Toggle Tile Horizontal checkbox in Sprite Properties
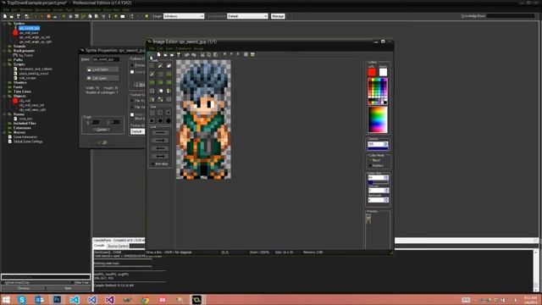 coord(132,101)
